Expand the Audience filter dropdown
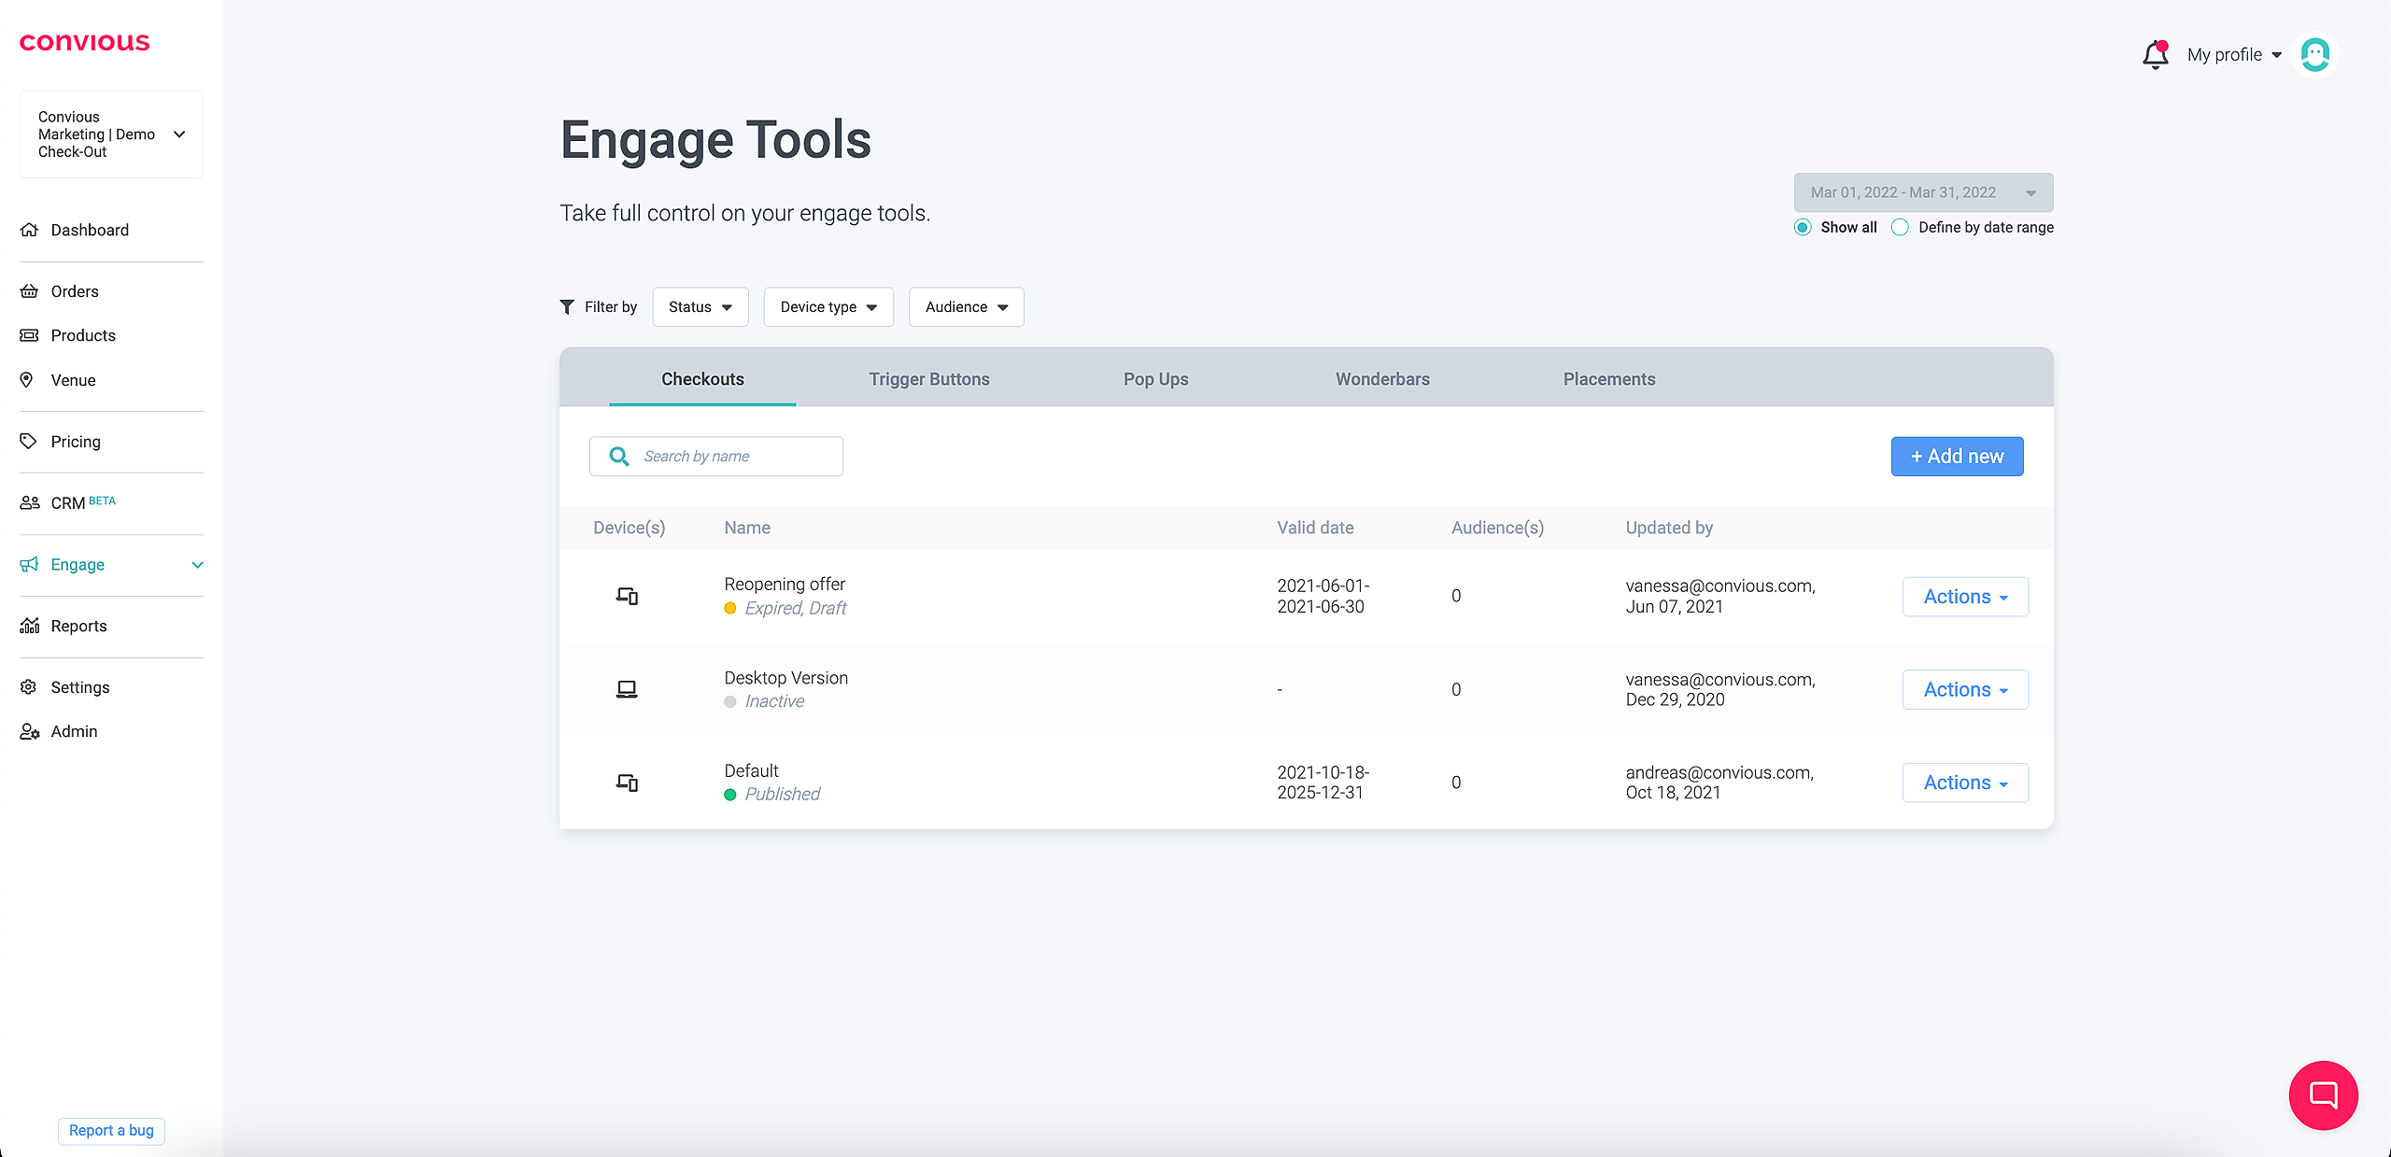This screenshot has width=2391, height=1157. [966, 307]
